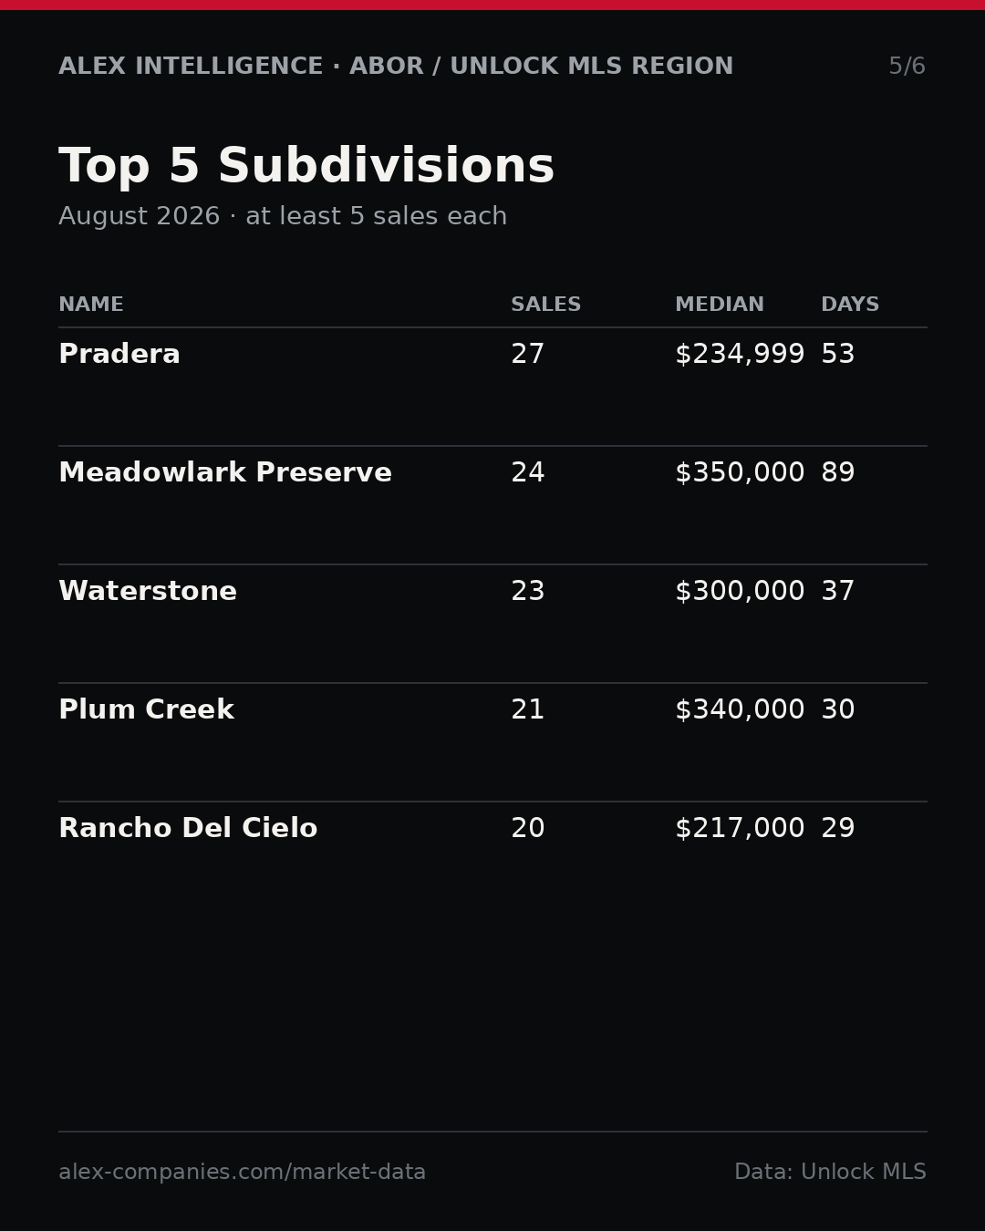Click the alex-companies.com/market-data link
The height and width of the screenshot is (1231, 985).
pyautogui.click(x=242, y=1173)
